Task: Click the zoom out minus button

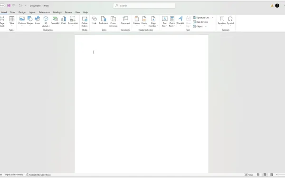Action: point(277,175)
